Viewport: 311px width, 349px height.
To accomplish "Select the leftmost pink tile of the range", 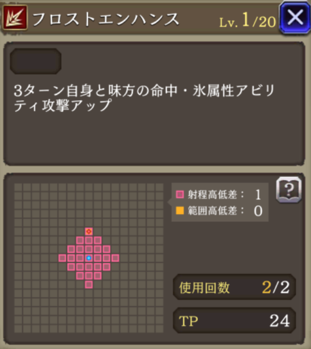I will coord(62,258).
